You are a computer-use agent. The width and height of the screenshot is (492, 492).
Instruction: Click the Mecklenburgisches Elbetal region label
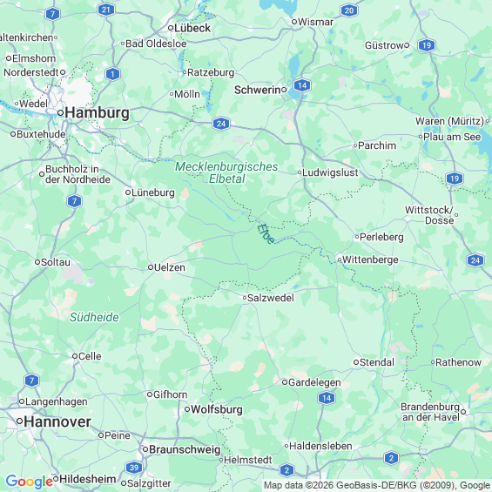[226, 172]
